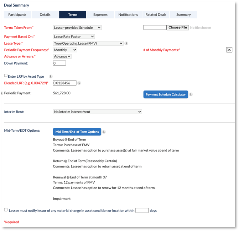Open the Notifications tab
The height and width of the screenshot is (231, 239).
(x=128, y=15)
